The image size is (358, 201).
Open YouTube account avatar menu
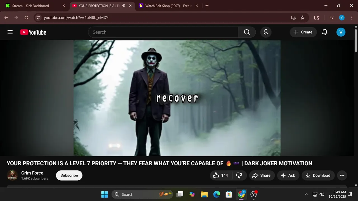point(341,32)
